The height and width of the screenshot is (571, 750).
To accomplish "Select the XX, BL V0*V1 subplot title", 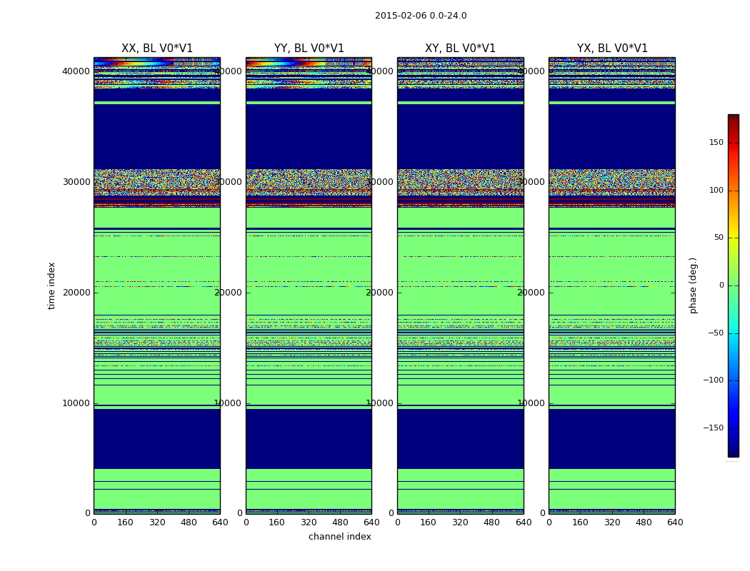I will (x=157, y=49).
